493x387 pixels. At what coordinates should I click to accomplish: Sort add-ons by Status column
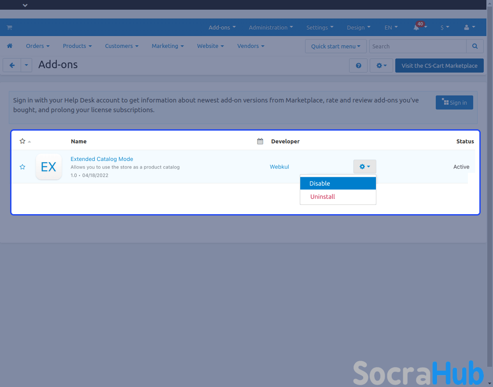[x=465, y=141]
